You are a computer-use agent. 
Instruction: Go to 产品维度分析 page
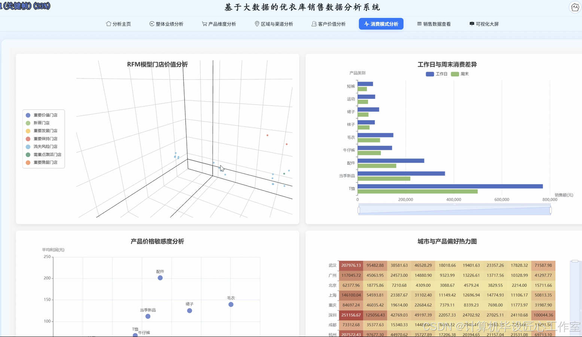[x=219, y=24]
